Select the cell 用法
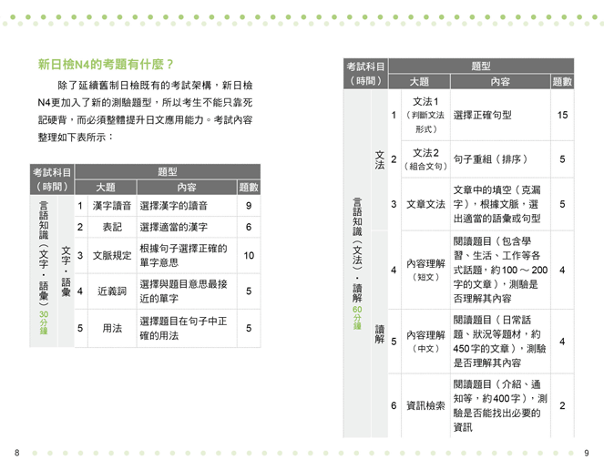 [112, 328]
